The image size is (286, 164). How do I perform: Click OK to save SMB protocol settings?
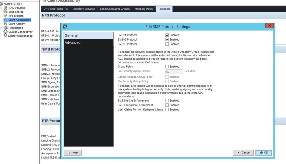pyautogui.click(x=263, y=152)
